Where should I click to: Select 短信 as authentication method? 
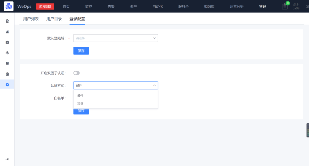[80, 103]
